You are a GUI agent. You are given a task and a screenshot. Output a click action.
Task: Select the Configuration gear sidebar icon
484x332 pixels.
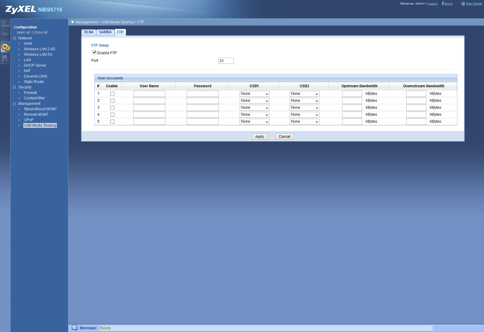tap(5, 47)
